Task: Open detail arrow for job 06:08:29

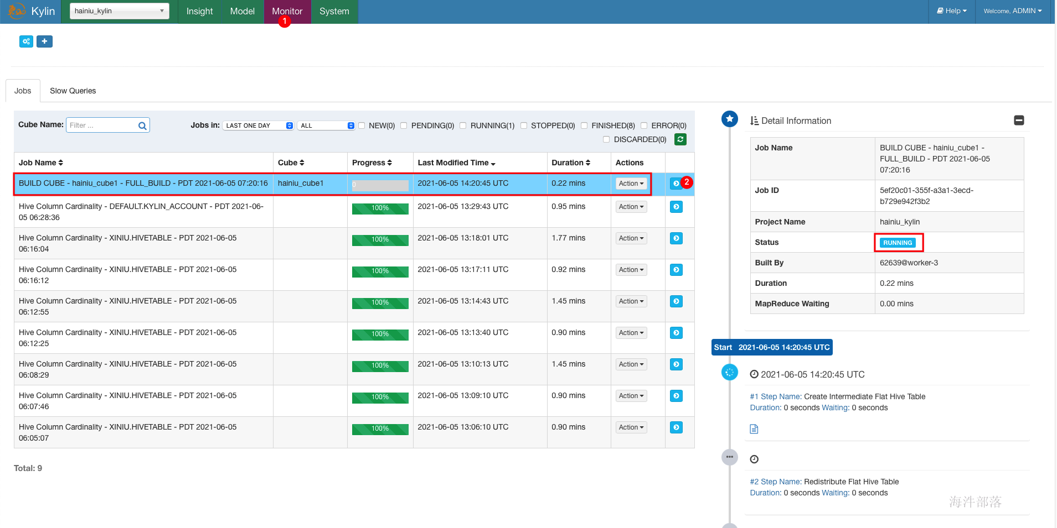Action: click(x=676, y=364)
